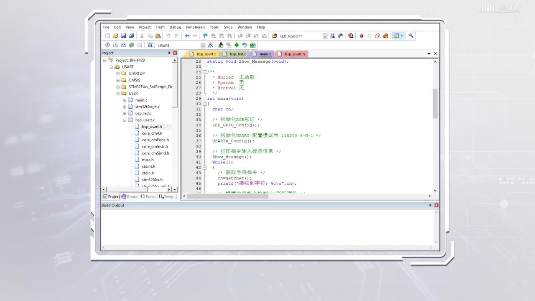Close the Project panel
Viewport: 535px width, 301px height.
point(175,53)
